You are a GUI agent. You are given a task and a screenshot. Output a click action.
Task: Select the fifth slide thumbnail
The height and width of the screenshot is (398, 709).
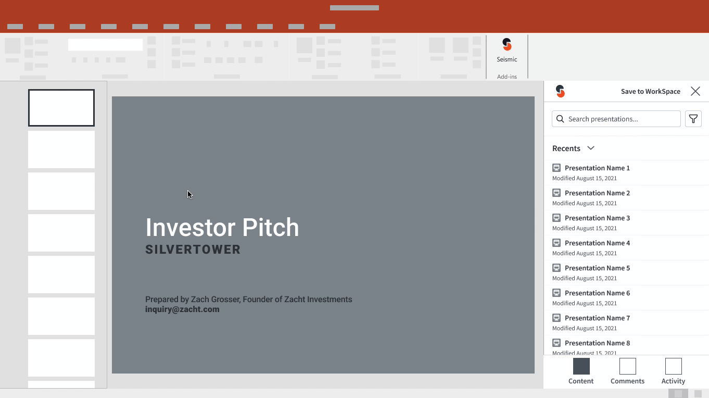(x=61, y=275)
